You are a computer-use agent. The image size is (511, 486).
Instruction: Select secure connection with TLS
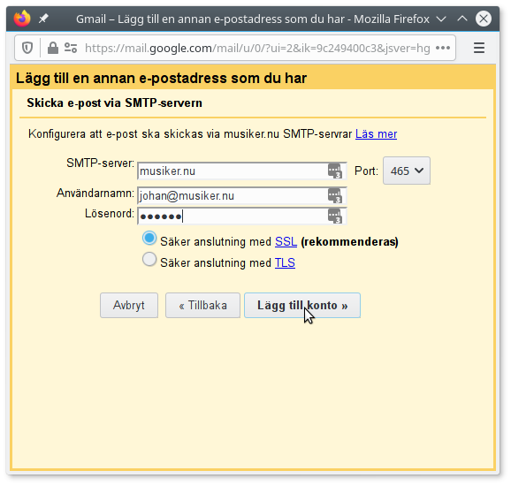[149, 260]
